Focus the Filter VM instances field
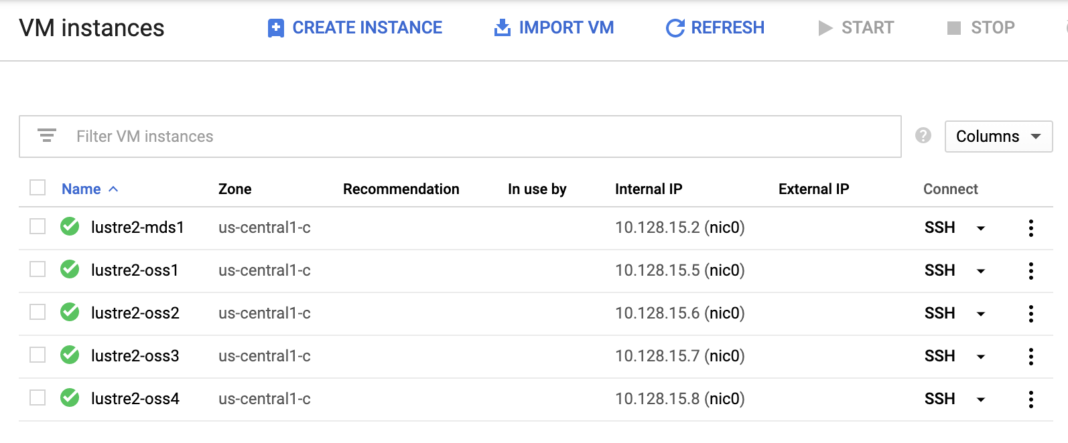This screenshot has height=443, width=1068. pos(469,137)
